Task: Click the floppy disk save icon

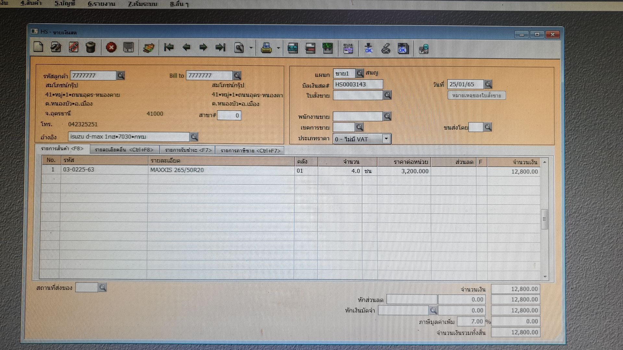Action: pyautogui.click(x=128, y=48)
